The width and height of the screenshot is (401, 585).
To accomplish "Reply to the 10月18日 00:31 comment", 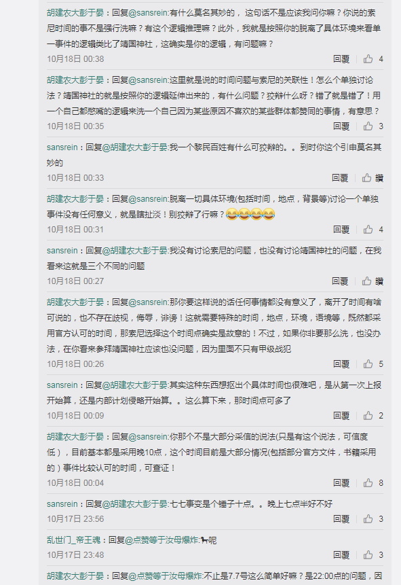I will (x=341, y=230).
